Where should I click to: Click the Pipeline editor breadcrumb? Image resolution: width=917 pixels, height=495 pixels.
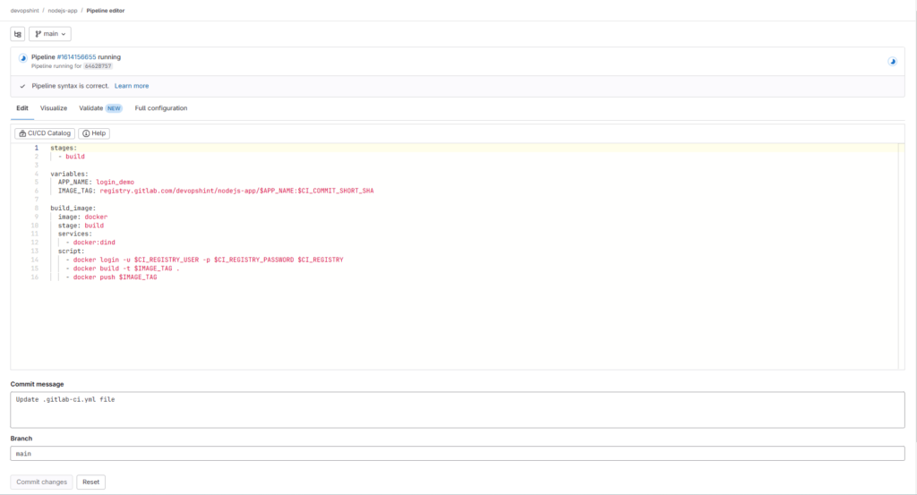pos(106,11)
